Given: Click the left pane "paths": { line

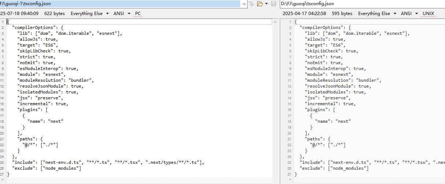Looking at the screenshot, I should click(x=30, y=139).
